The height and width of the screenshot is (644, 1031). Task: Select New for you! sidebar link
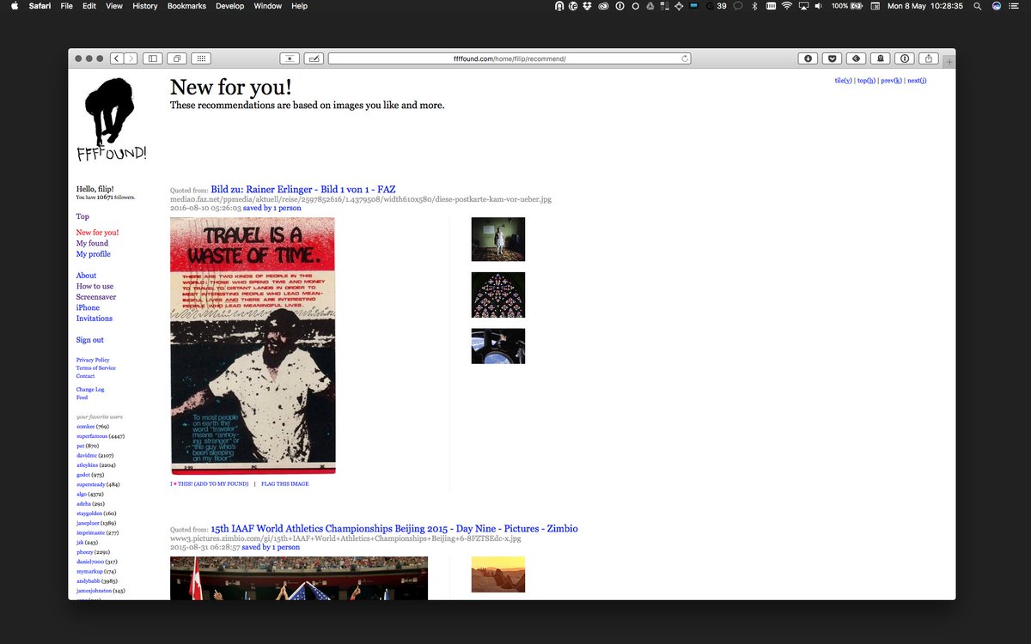click(x=97, y=233)
